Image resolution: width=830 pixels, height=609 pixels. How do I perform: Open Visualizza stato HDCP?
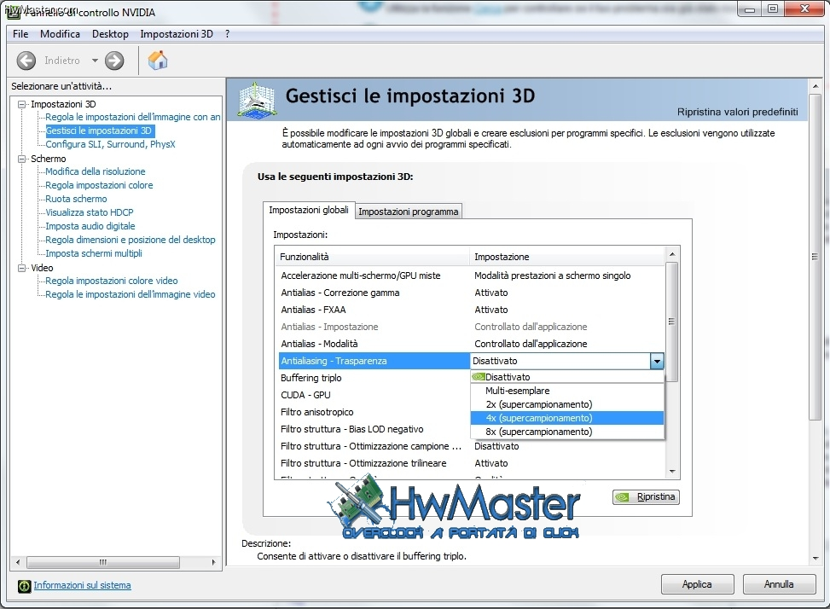click(90, 212)
